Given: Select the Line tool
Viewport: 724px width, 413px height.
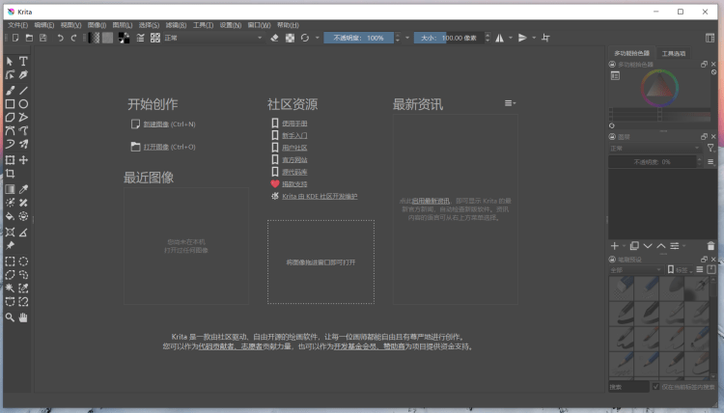Looking at the screenshot, I should tap(23, 91).
